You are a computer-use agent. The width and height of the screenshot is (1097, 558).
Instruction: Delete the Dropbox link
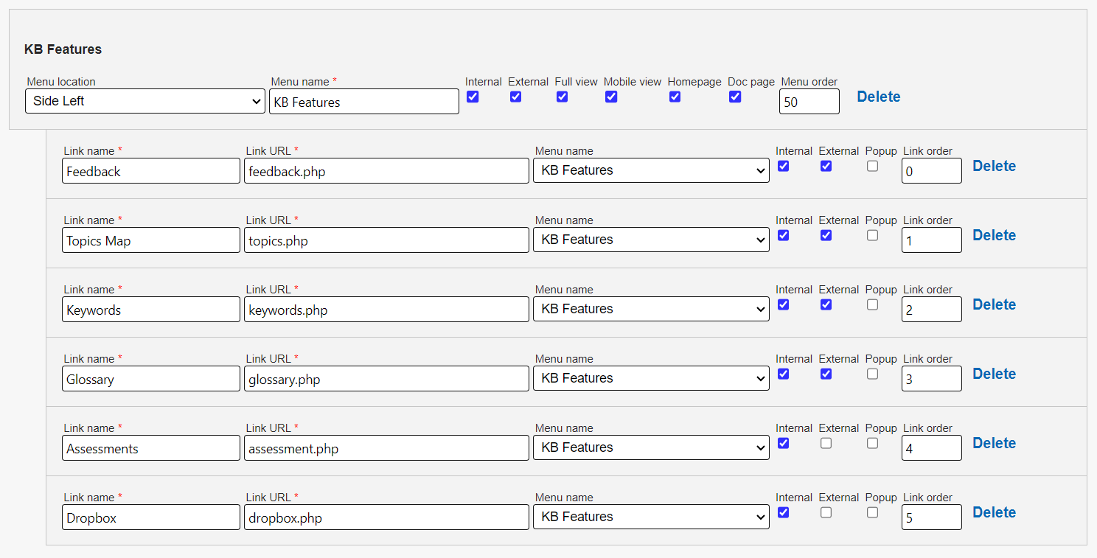point(994,512)
